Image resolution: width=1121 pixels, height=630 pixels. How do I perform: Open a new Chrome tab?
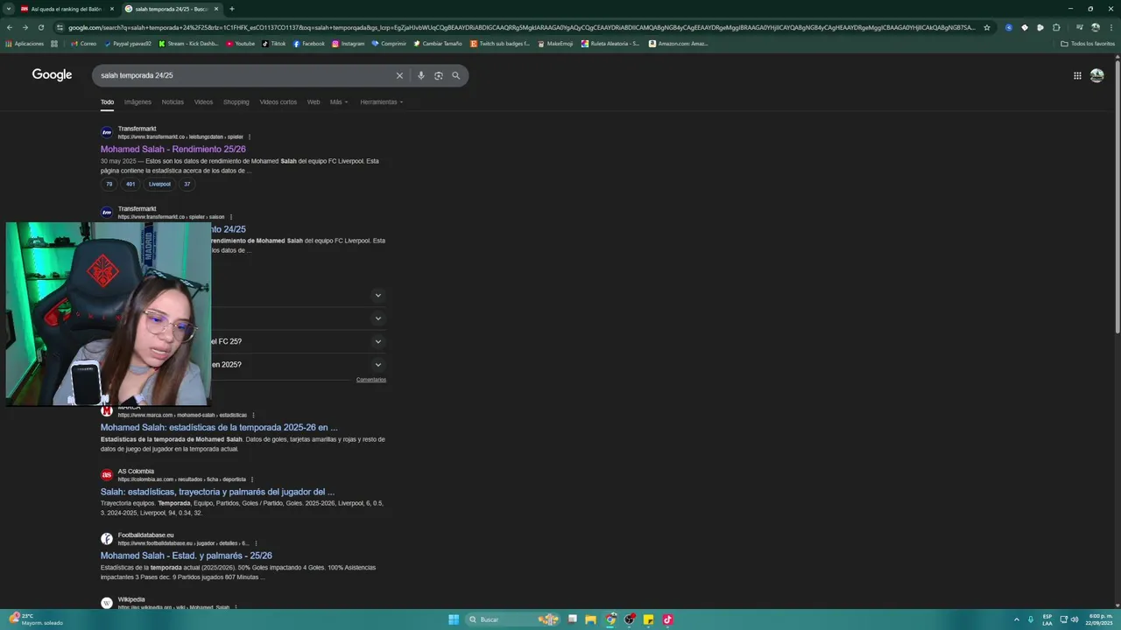tap(231, 9)
